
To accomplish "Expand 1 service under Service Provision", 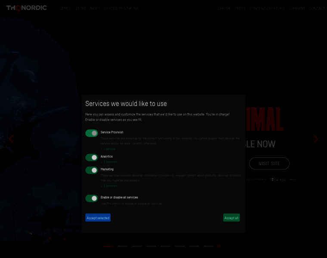I will pyautogui.click(x=108, y=149).
